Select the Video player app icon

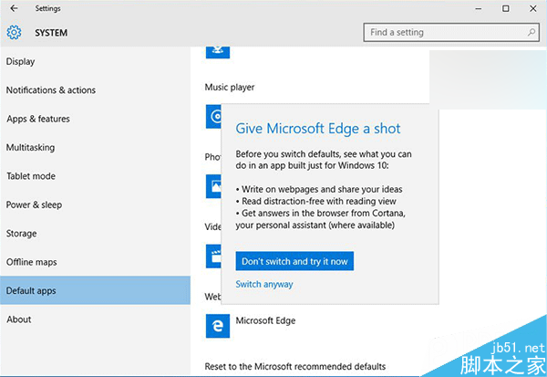click(x=213, y=256)
